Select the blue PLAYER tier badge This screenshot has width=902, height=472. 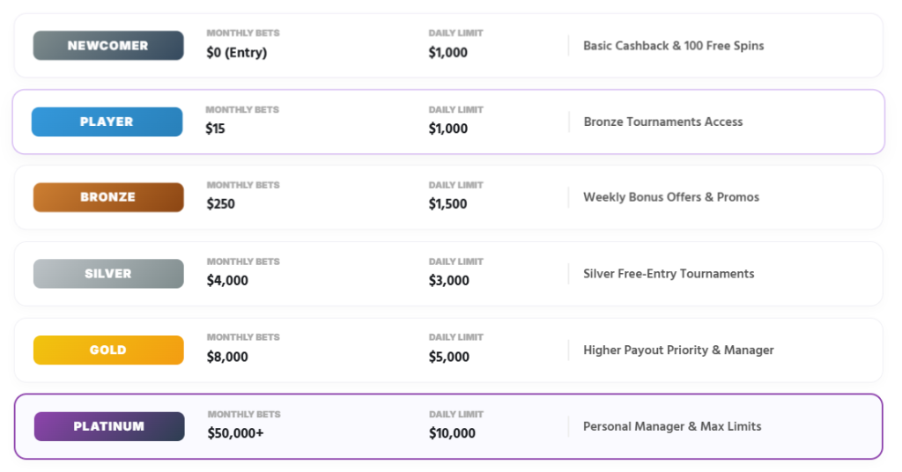pos(107,122)
